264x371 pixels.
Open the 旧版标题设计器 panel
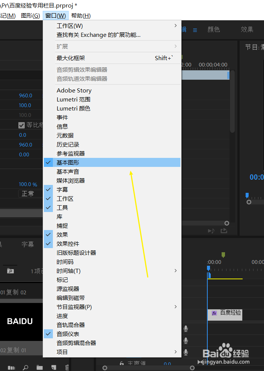[x=112, y=253]
